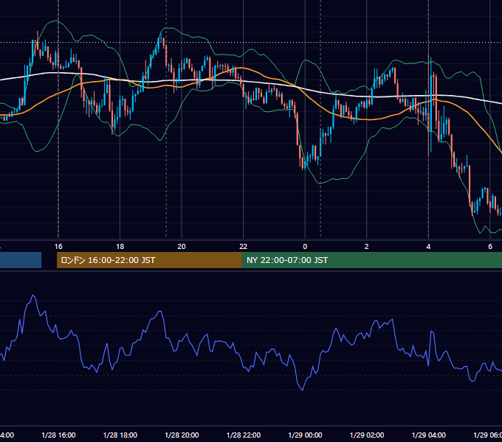Image resolution: width=502 pixels, height=442 pixels.
Task: Click the 1/29 00:00 date label
Action: pos(305,435)
